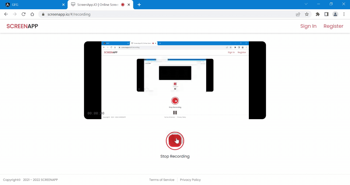
Task: Stop the recording with the red button
Action: coord(175,141)
